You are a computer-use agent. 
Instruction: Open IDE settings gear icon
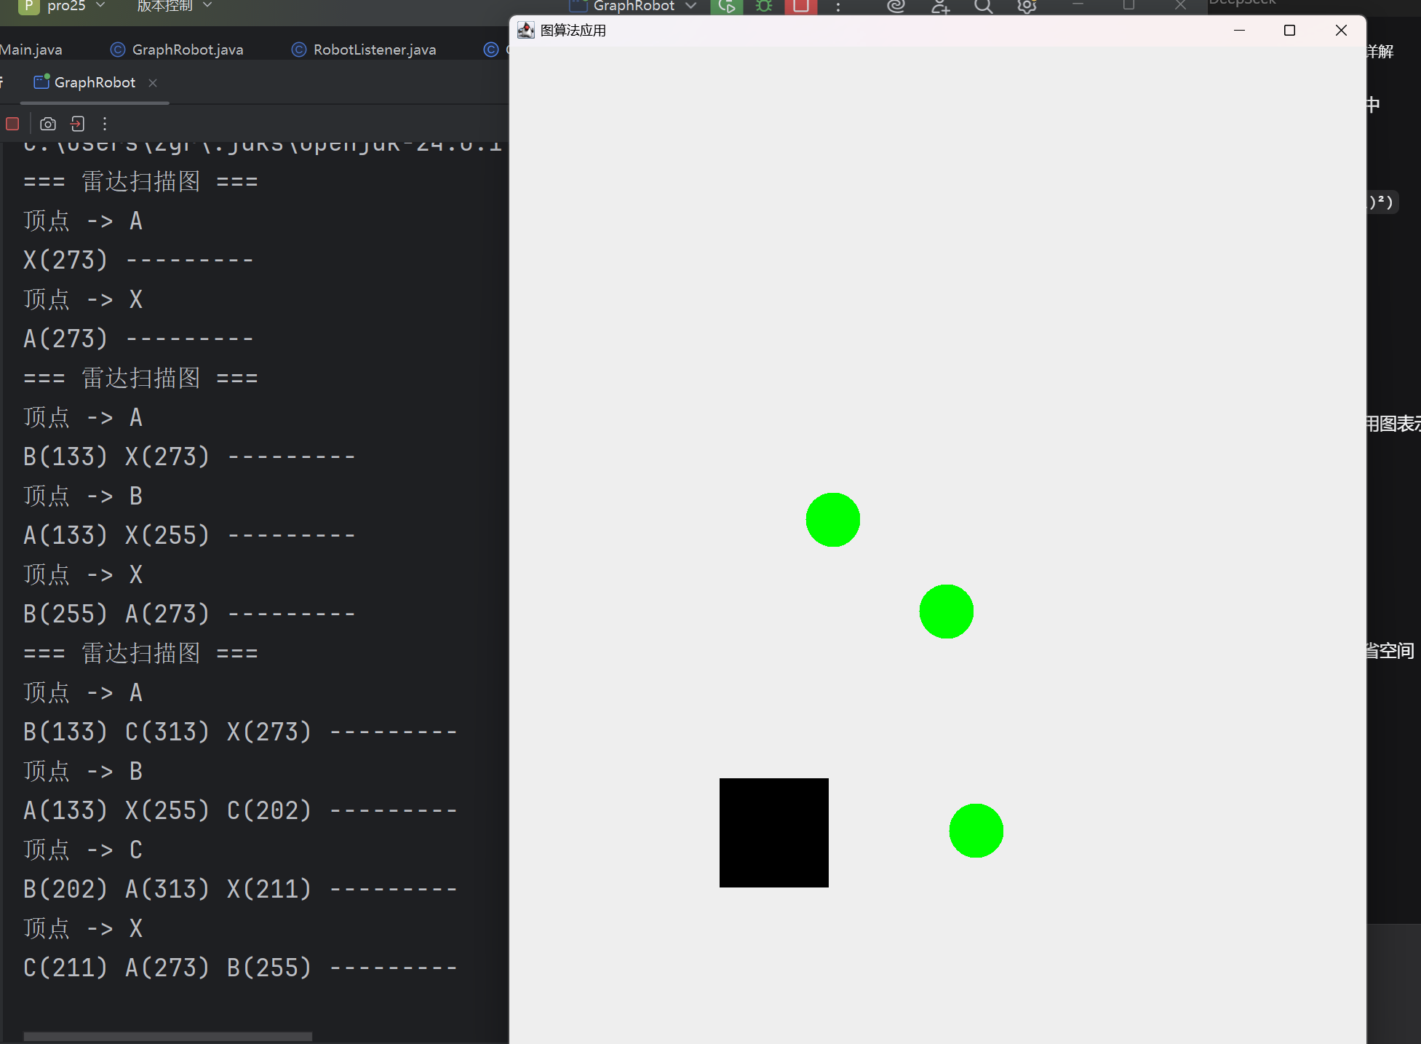1027,7
